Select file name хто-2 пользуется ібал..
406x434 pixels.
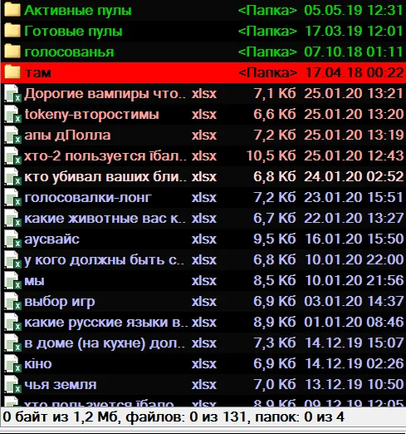105,156
